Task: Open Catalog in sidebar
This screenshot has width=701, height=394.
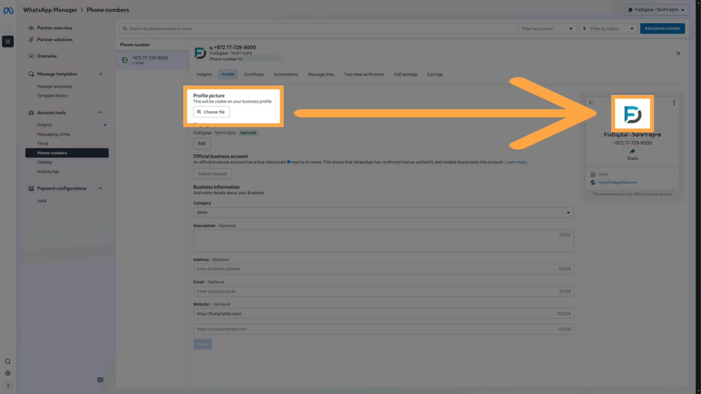Action: 44,162
